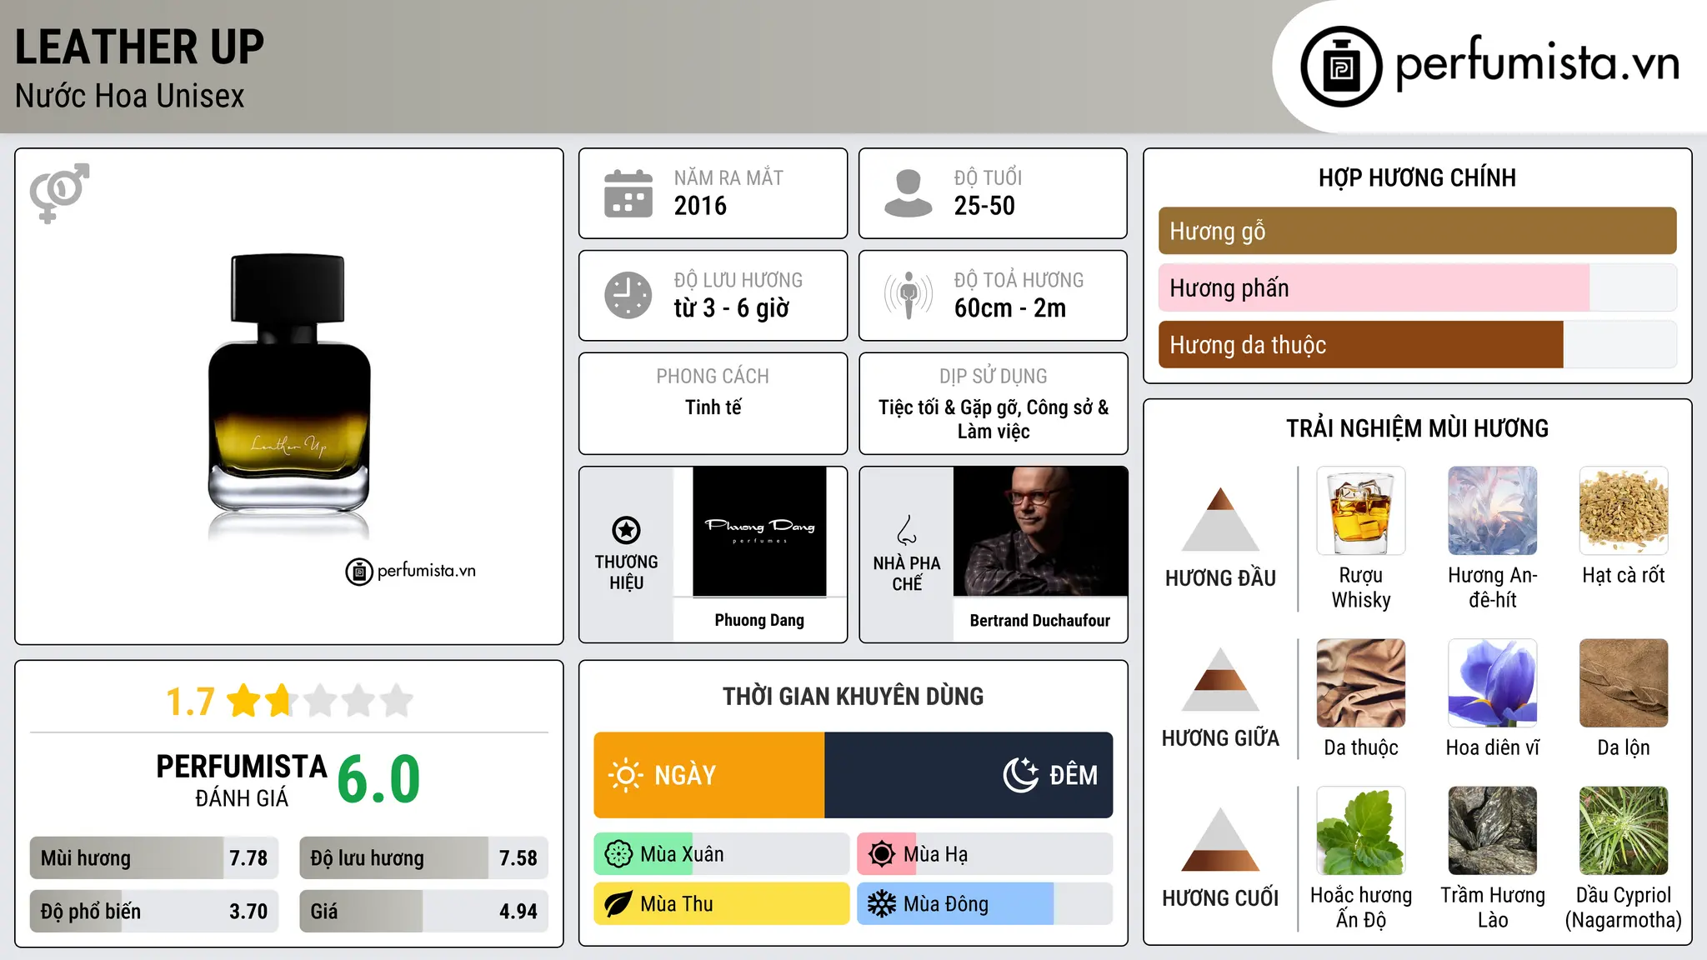Click the sillage value 60cm - 2m

(1010, 308)
